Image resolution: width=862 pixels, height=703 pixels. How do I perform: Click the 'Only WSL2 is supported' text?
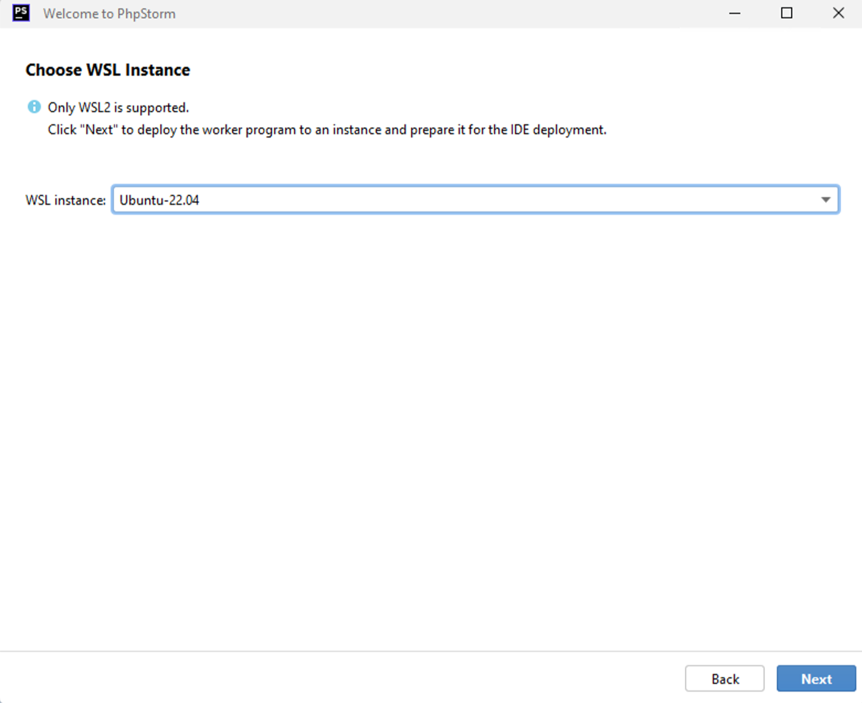pyautogui.click(x=118, y=107)
